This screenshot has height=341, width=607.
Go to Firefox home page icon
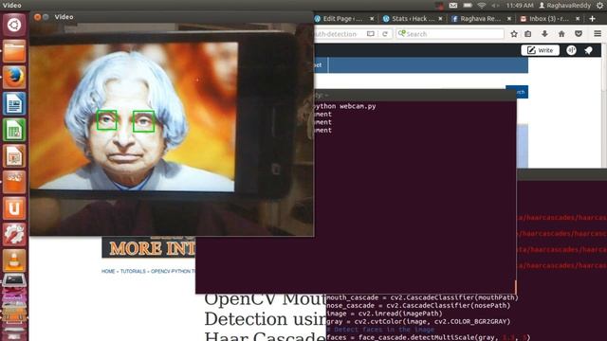point(561,34)
